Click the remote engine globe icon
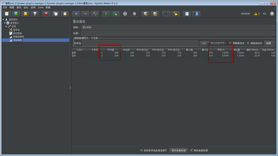 tap(272, 13)
